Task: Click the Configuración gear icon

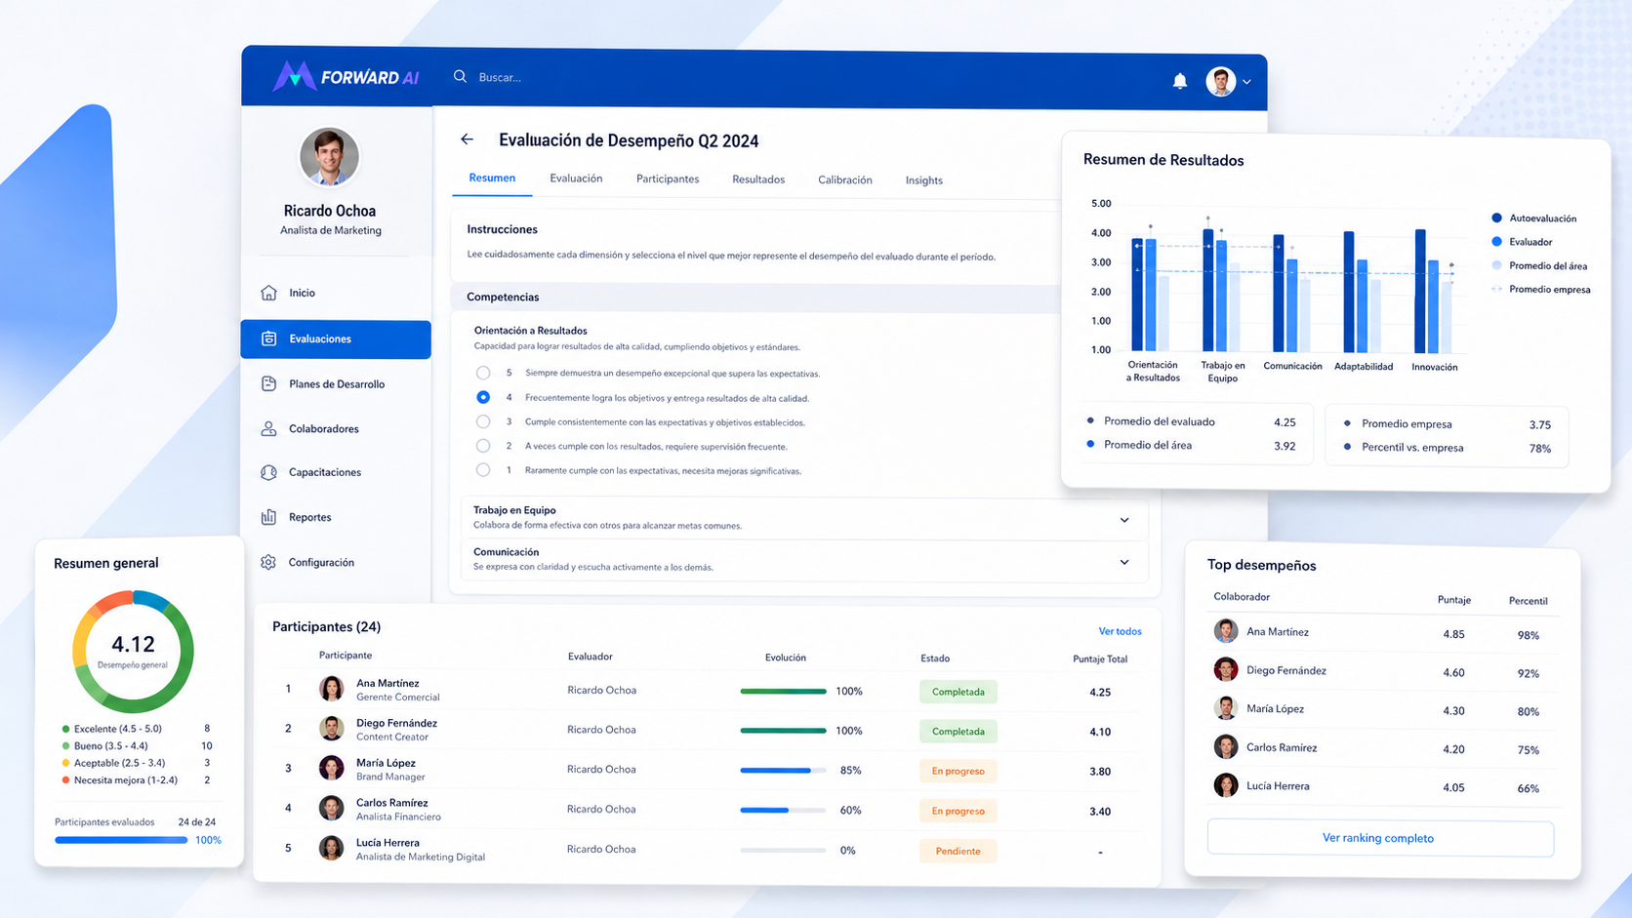Action: [269, 562]
